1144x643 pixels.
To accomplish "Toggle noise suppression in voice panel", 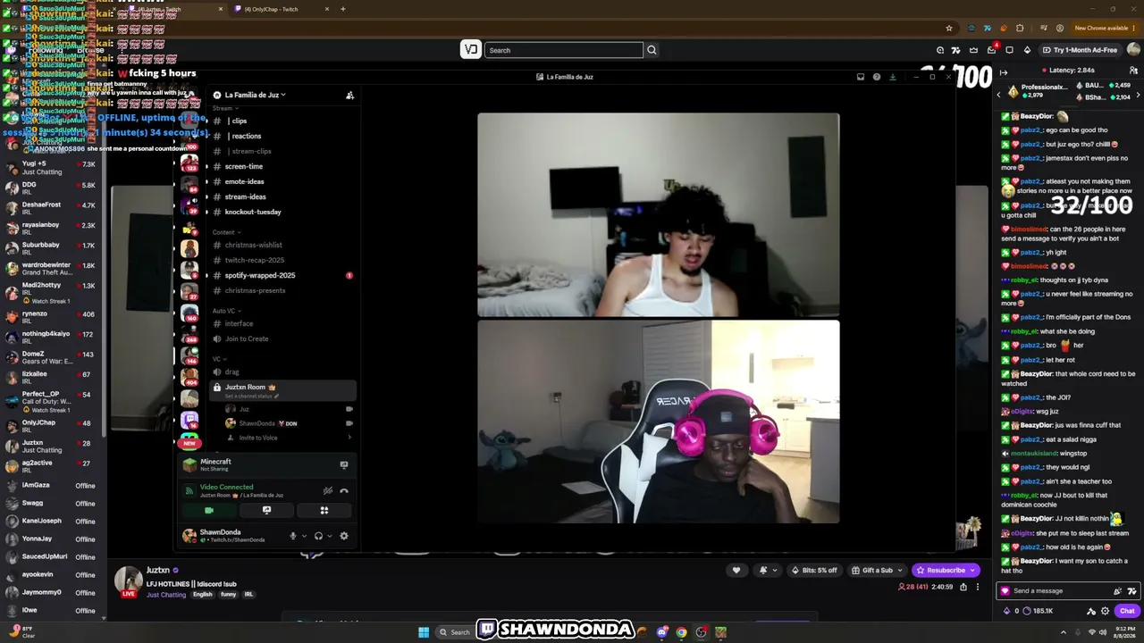I will click(x=327, y=490).
